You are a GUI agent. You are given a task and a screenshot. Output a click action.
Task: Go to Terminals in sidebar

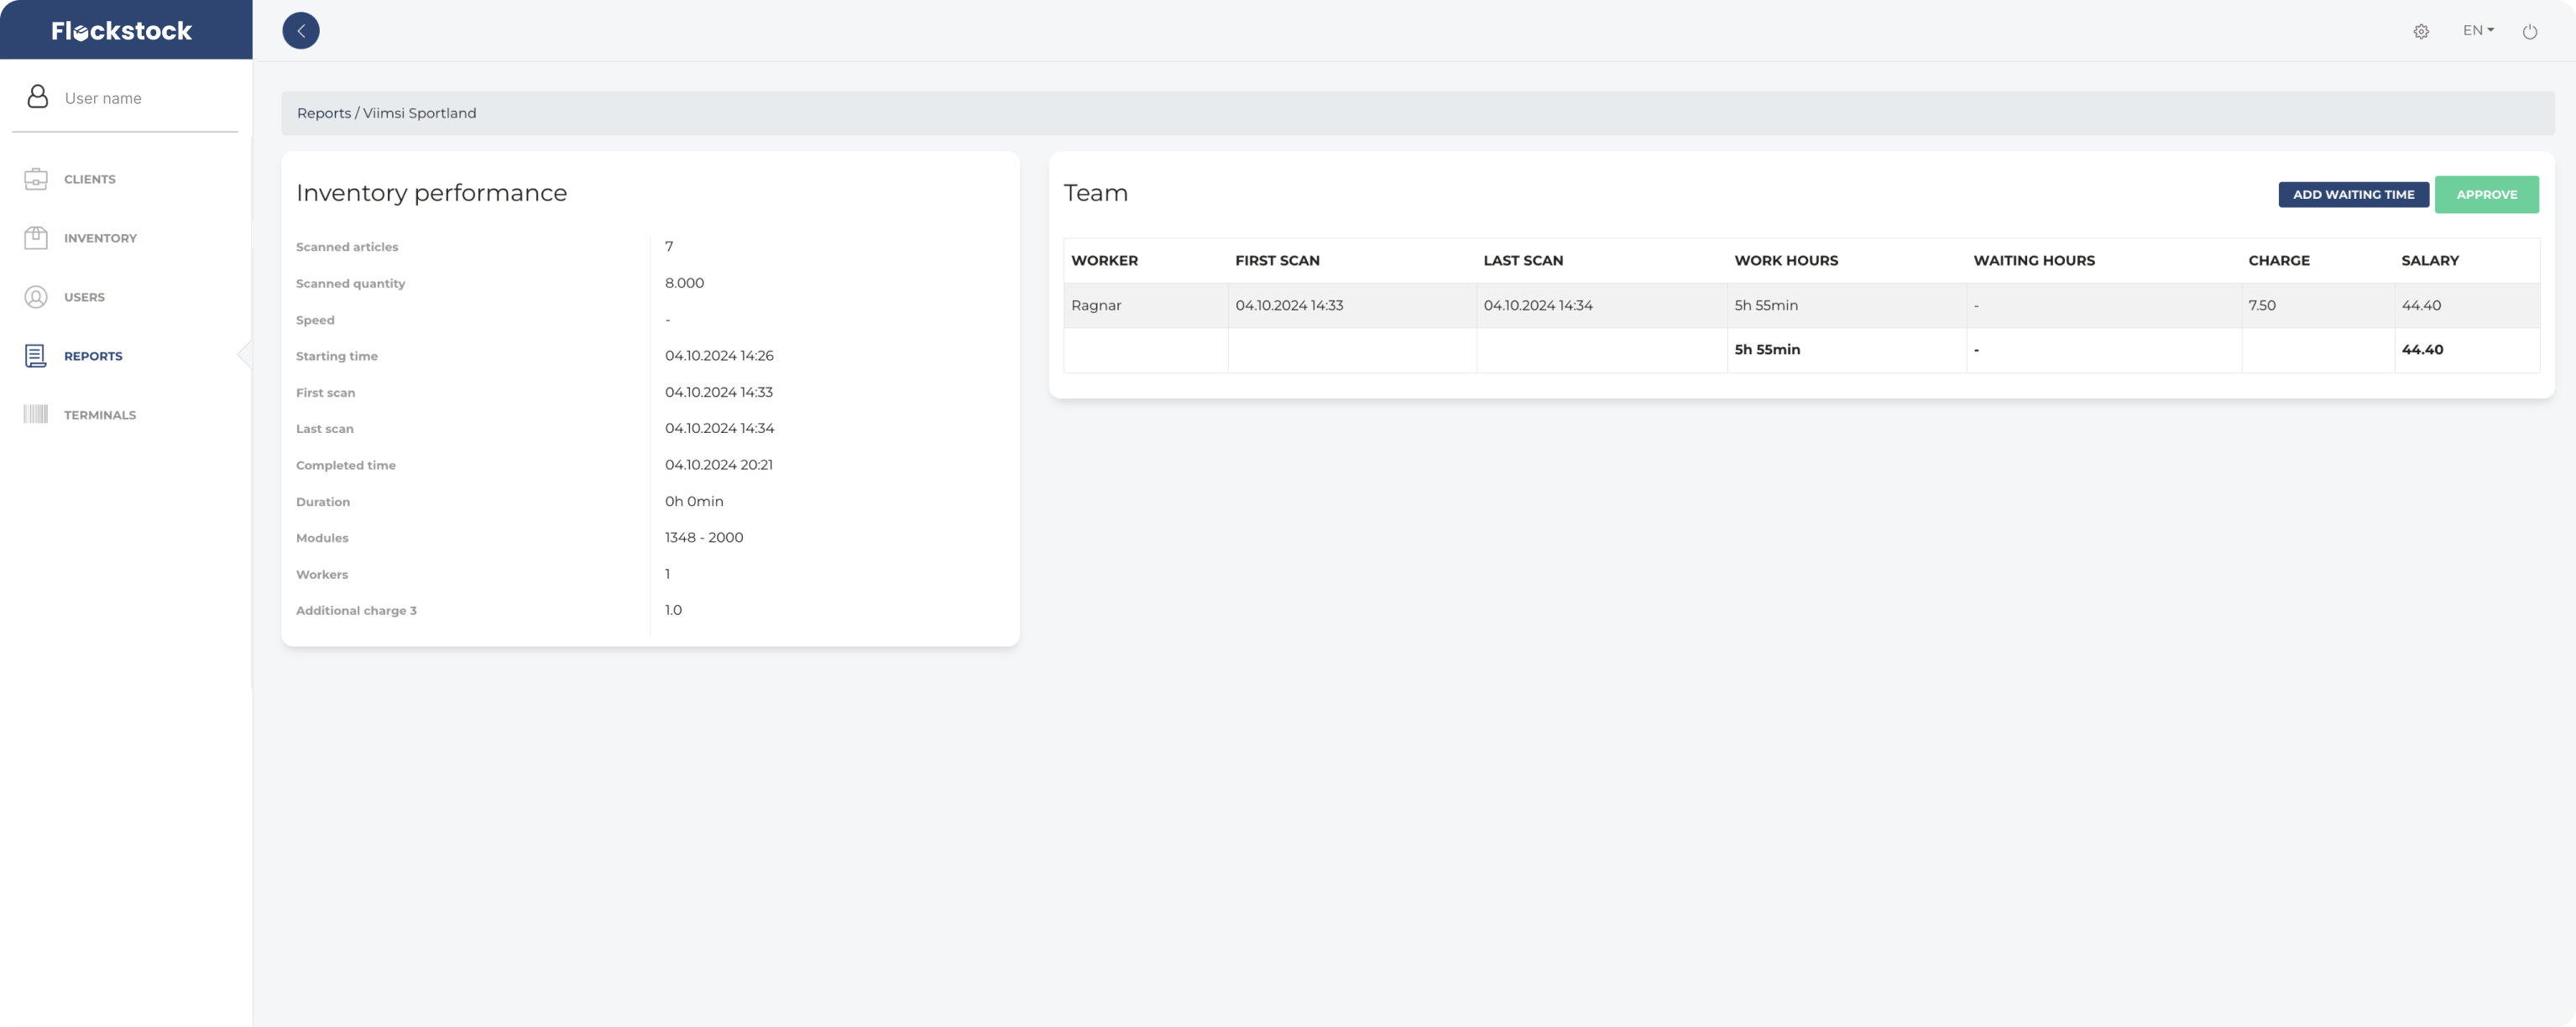(100, 415)
